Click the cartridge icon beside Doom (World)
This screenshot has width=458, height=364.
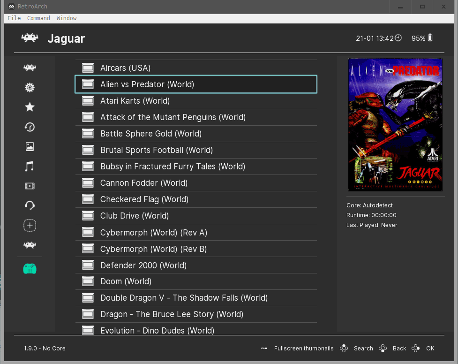(x=88, y=281)
